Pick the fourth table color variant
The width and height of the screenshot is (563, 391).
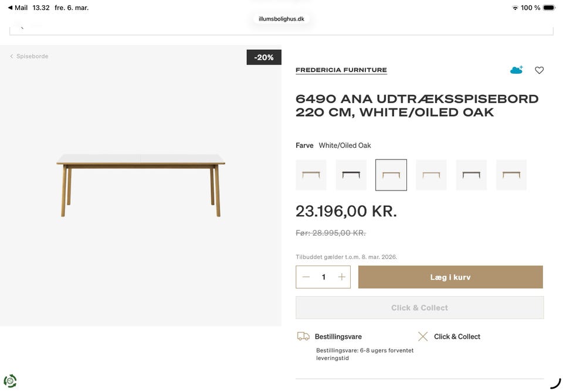(x=431, y=175)
